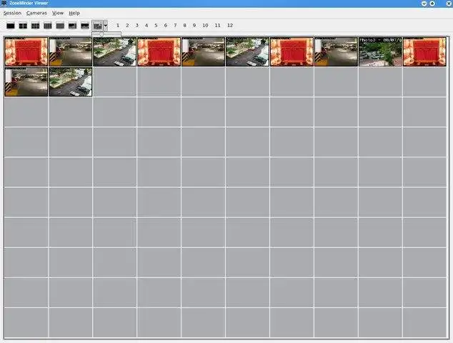Select first red curtain camera thumbnail in top row

26,51
